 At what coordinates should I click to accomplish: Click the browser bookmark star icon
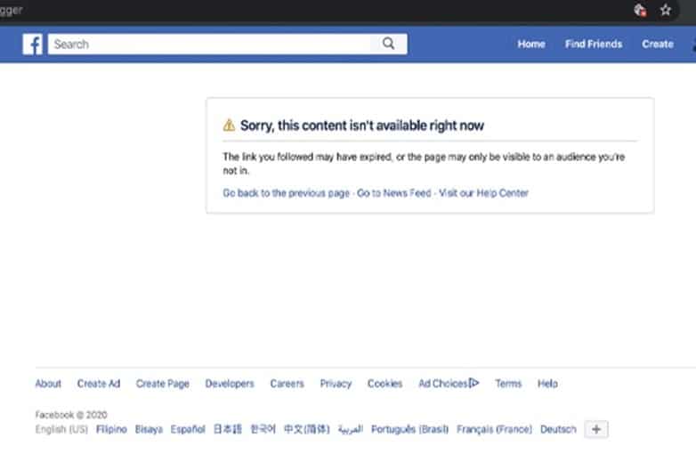[666, 10]
